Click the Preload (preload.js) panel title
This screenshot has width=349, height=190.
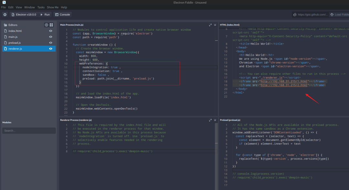pos(230,120)
